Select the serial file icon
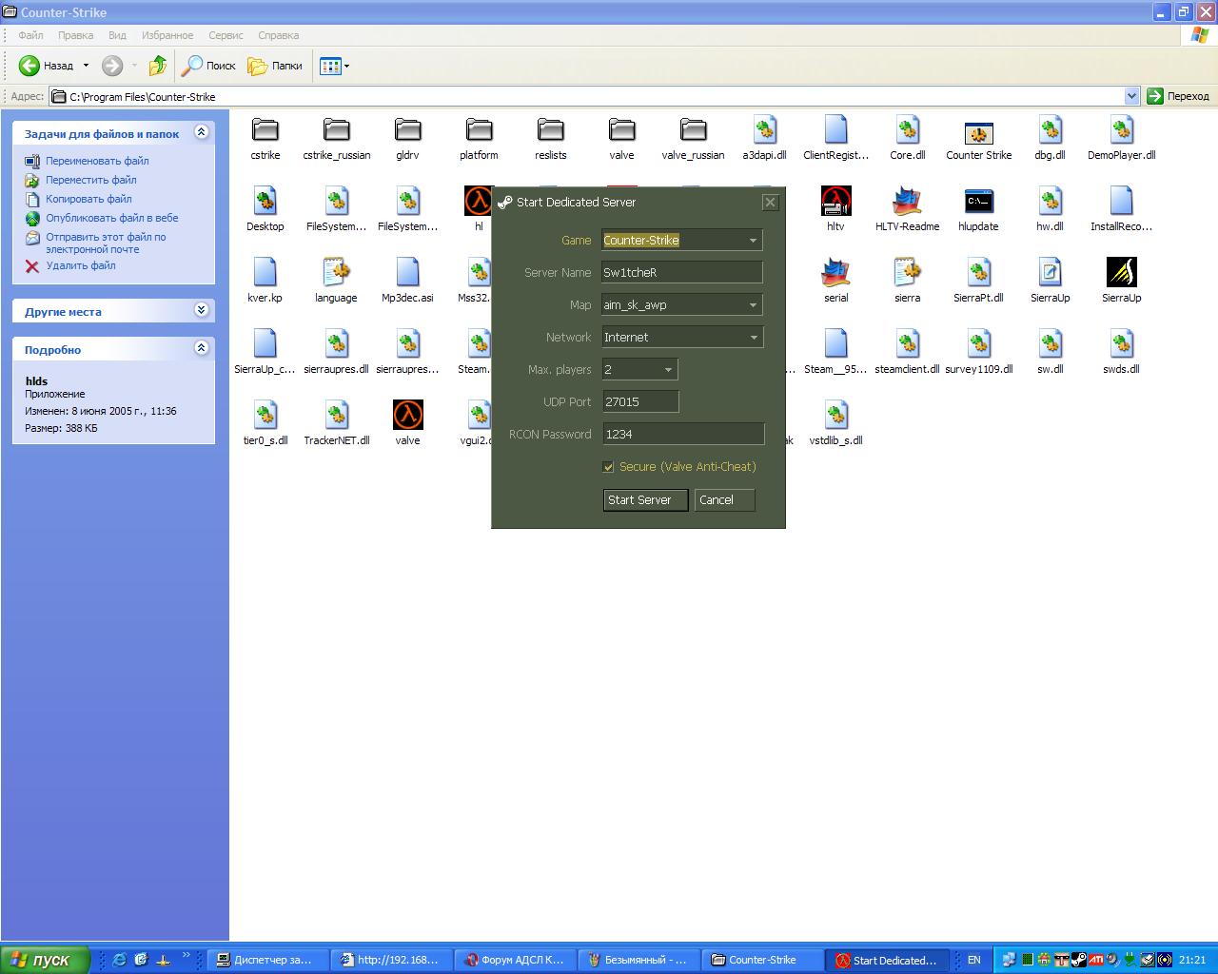This screenshot has height=974, width=1218. (x=835, y=273)
